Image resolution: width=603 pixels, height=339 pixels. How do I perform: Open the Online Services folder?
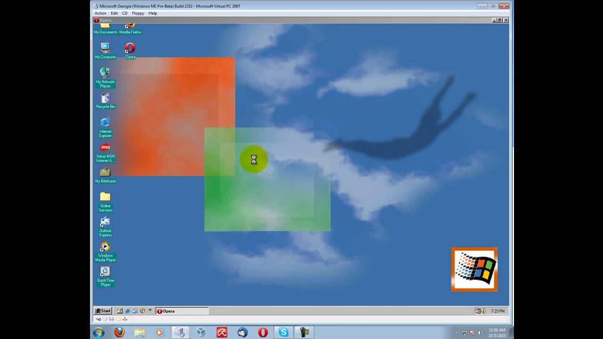(x=105, y=197)
